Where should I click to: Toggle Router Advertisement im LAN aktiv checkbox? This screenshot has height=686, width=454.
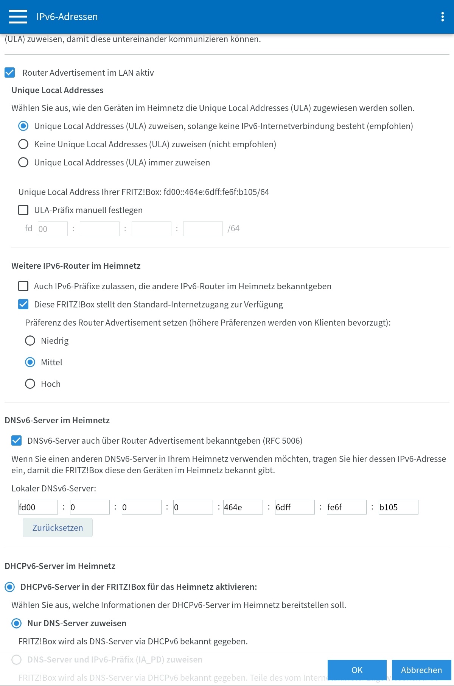(x=10, y=73)
